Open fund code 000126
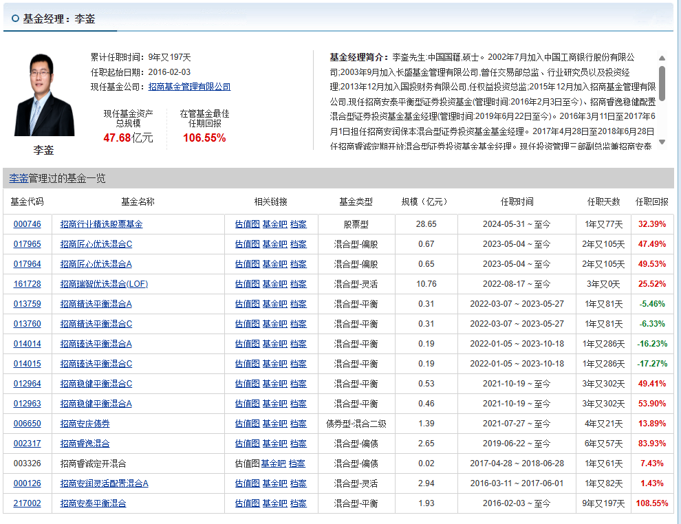The height and width of the screenshot is (524, 681). [28, 483]
